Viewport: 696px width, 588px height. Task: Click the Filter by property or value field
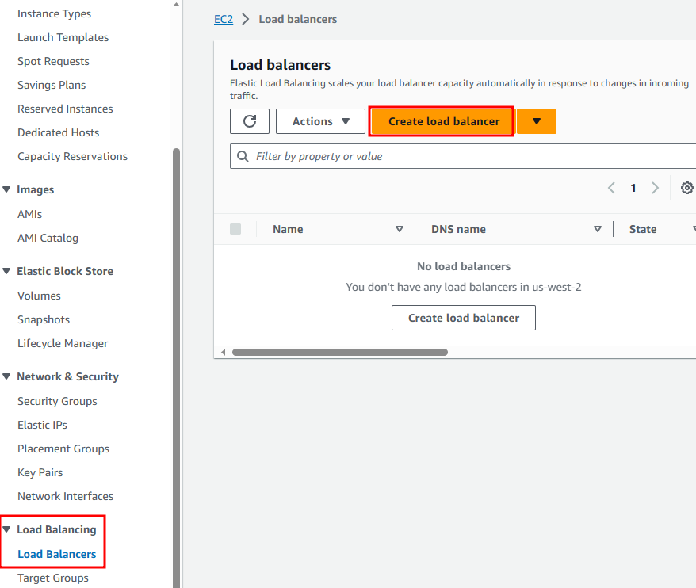463,156
